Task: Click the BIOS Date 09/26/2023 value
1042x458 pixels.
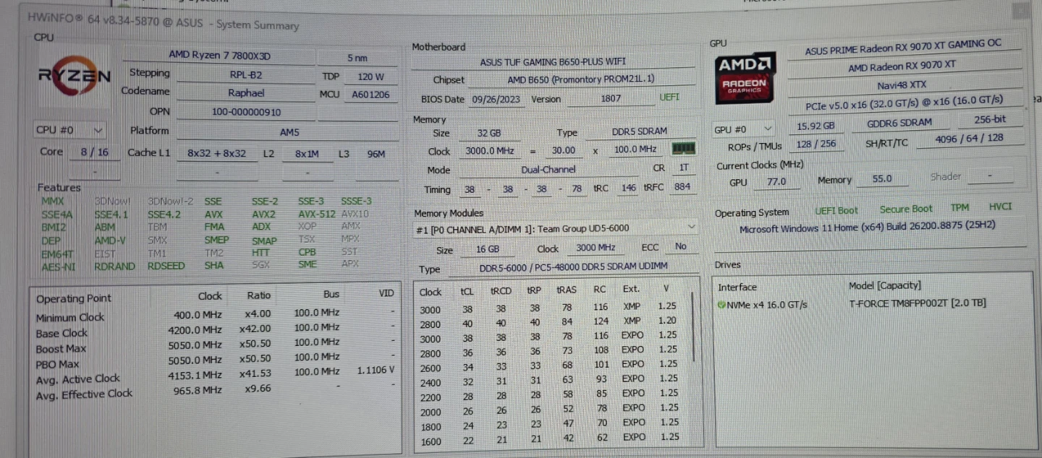Action: click(496, 99)
